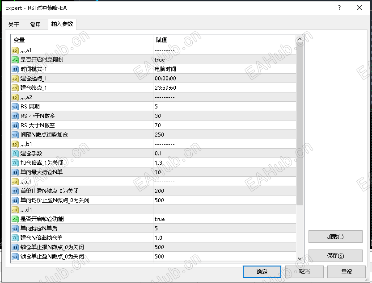Click the Va icon beside 建仓手数
Screen dimensions: 372x283
pyautogui.click(x=14, y=154)
